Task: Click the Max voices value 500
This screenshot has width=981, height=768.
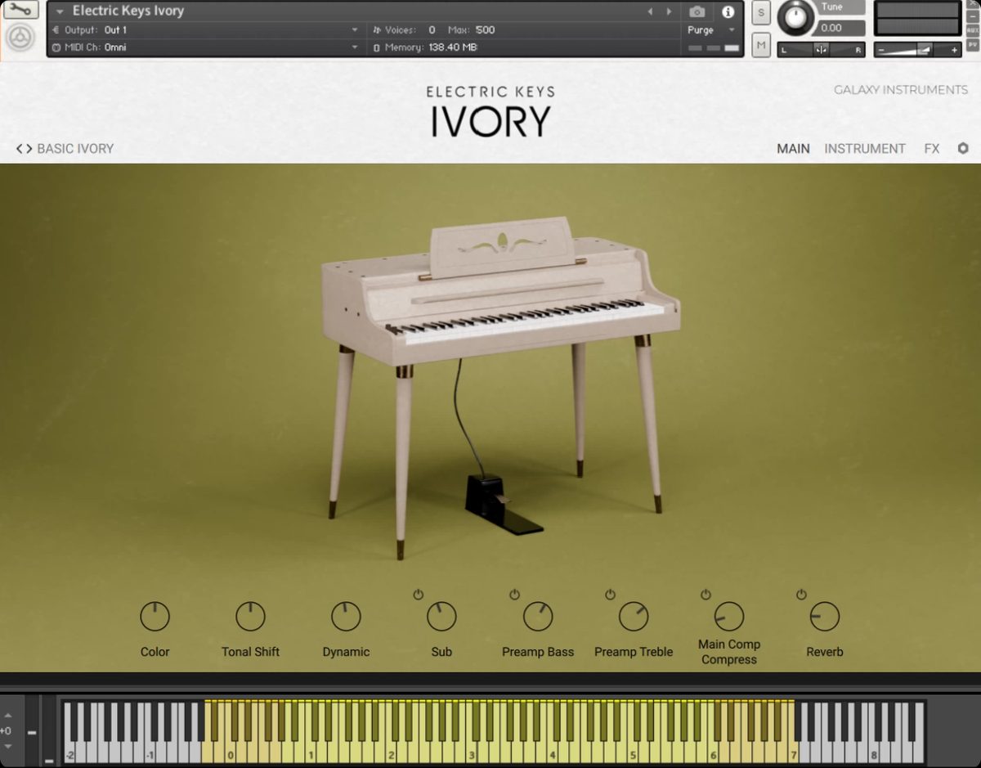Action: tap(485, 30)
